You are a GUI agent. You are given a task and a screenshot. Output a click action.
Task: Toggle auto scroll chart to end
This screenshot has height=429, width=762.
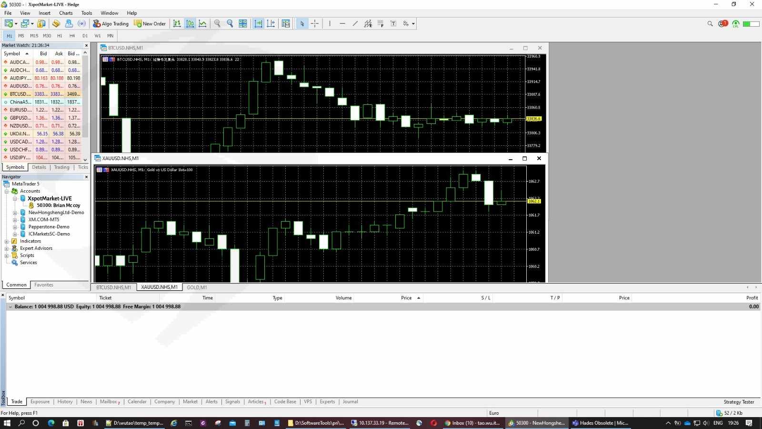pos(258,23)
